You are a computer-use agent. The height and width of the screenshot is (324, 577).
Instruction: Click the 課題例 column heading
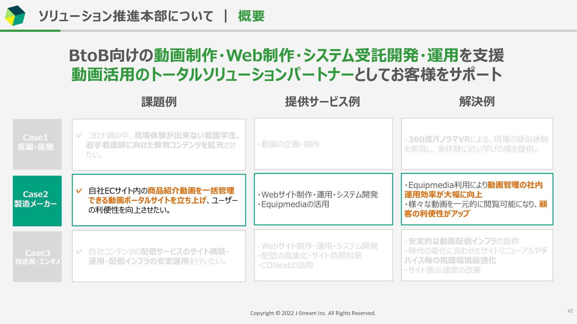[159, 102]
